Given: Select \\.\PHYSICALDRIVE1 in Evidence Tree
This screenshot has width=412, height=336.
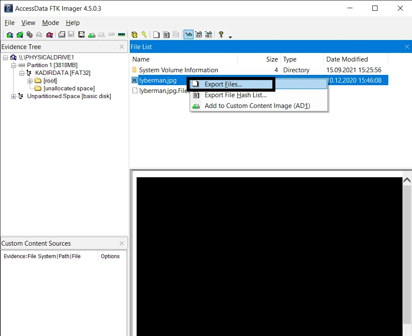Looking at the screenshot, I should coord(46,57).
